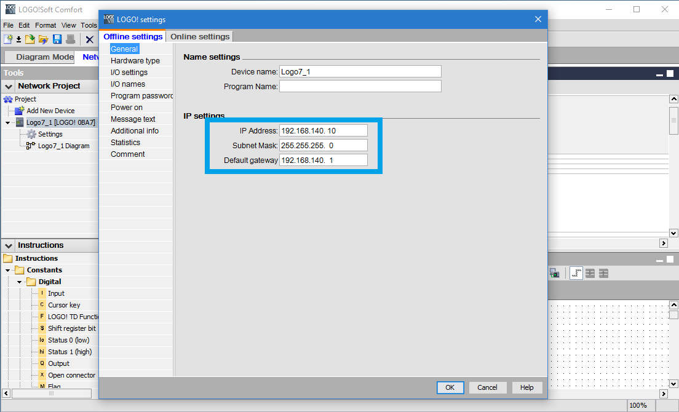Click the Input 'I' instruction icon
The image size is (679, 412).
pyautogui.click(x=42, y=293)
